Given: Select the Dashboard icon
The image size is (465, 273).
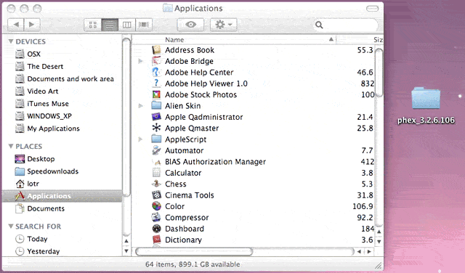Looking at the screenshot, I should point(156,229).
